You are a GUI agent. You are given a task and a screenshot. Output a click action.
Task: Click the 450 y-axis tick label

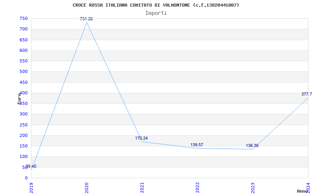pyautogui.click(x=23, y=82)
